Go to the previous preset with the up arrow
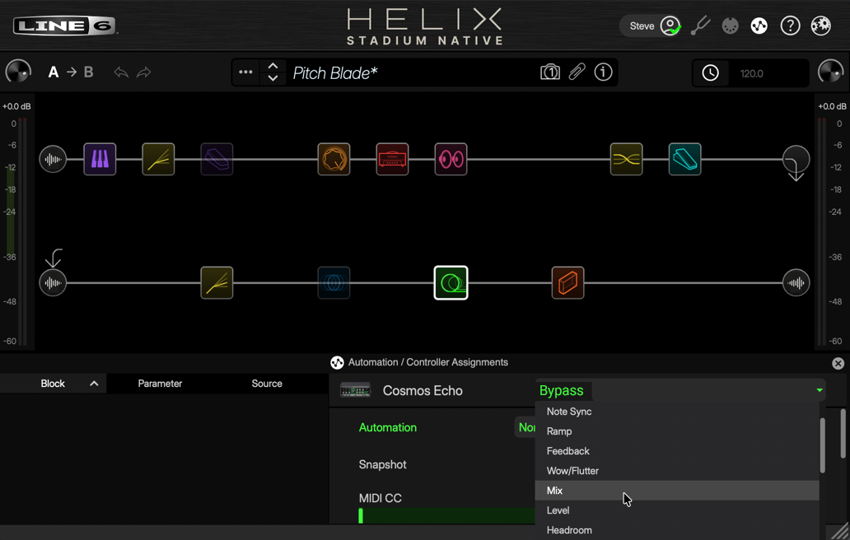This screenshot has width=850, height=540. [x=273, y=66]
